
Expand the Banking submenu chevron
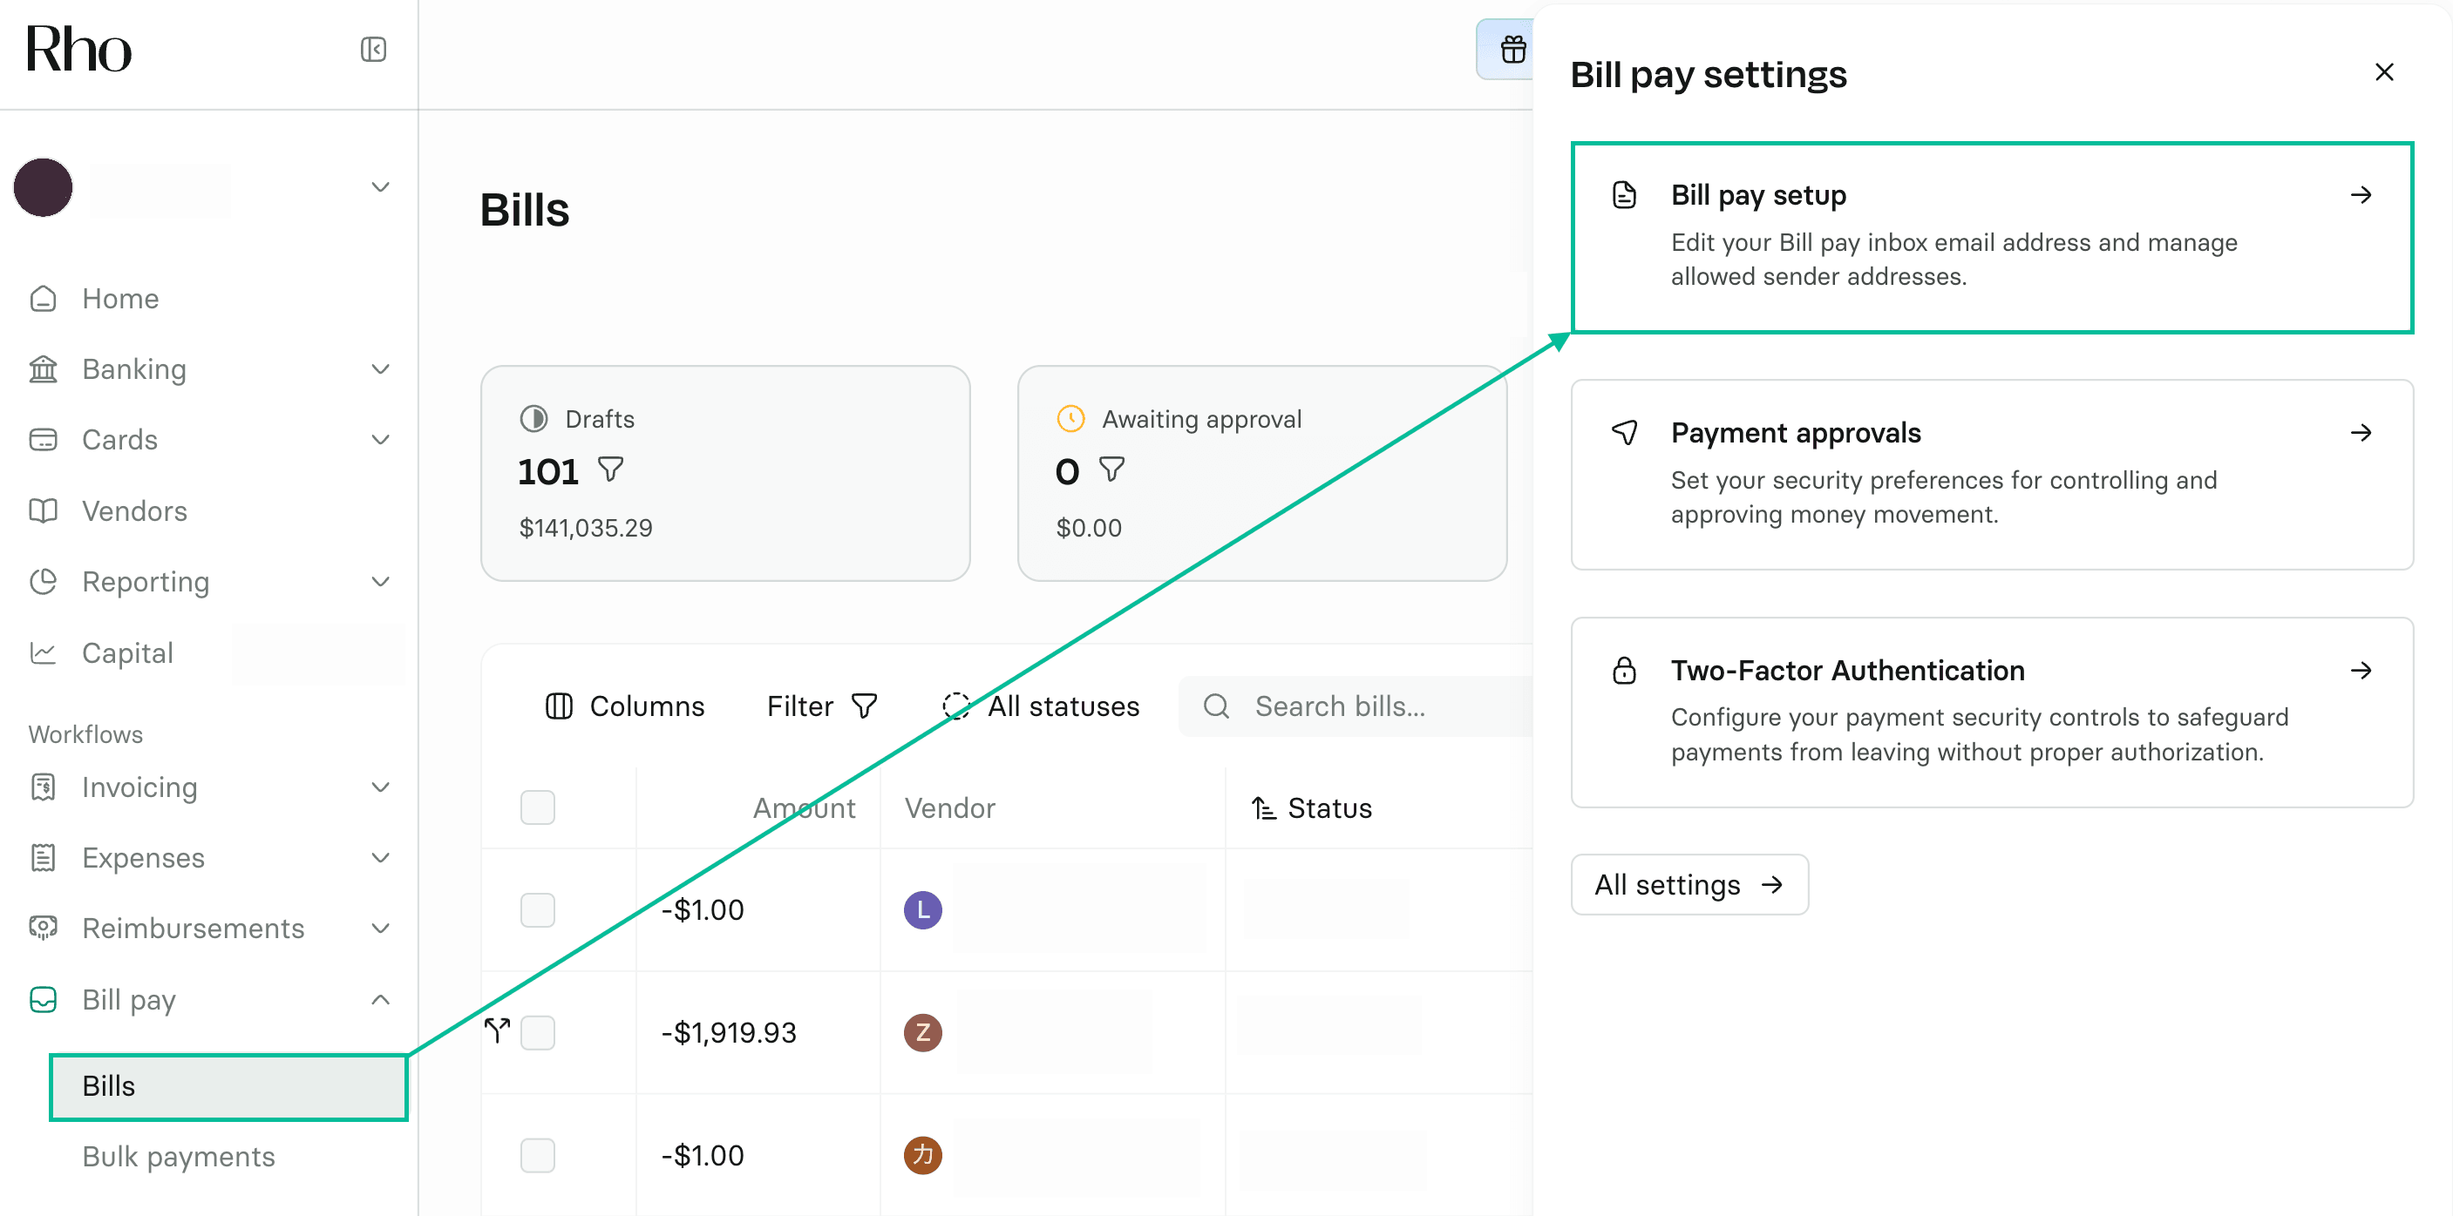(x=380, y=369)
